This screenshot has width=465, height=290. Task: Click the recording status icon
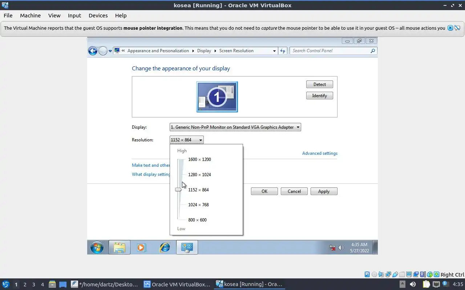(x=416, y=274)
